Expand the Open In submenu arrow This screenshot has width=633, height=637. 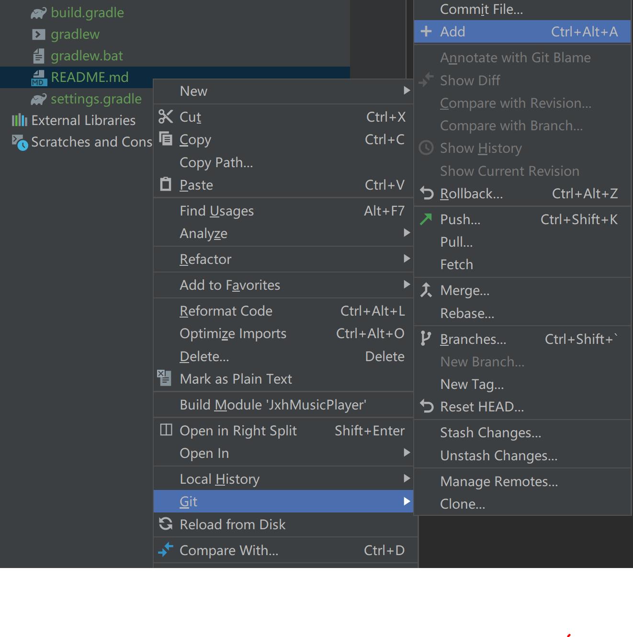pos(407,453)
